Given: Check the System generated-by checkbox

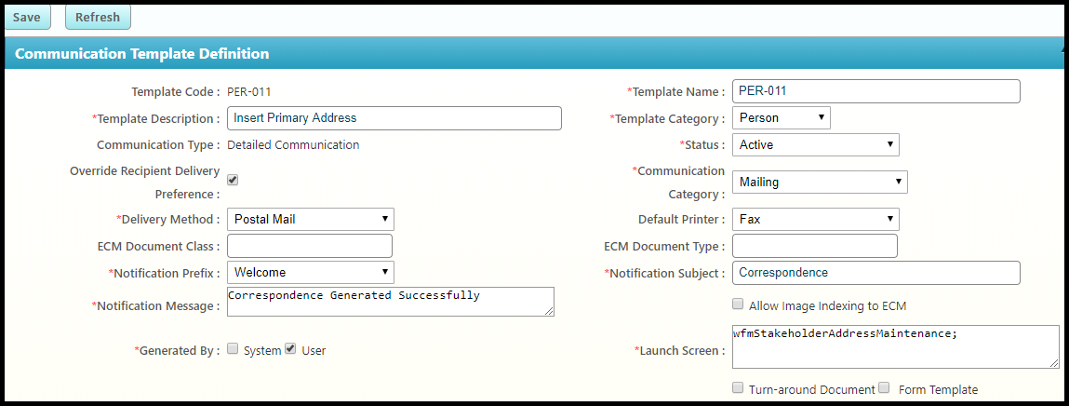Looking at the screenshot, I should pyautogui.click(x=233, y=349).
